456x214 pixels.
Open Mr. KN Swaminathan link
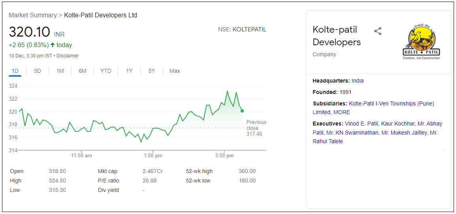click(x=352, y=133)
